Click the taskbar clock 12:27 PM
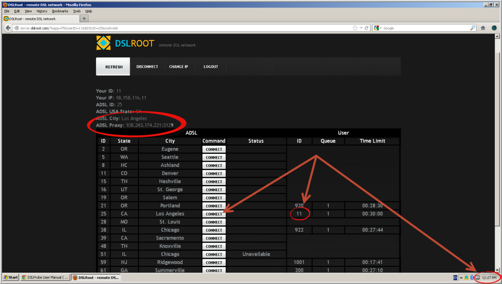 (x=489, y=278)
